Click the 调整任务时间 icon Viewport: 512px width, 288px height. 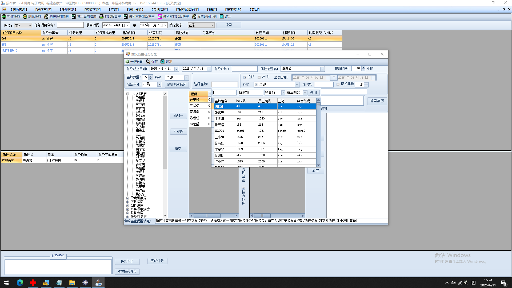click(46, 17)
